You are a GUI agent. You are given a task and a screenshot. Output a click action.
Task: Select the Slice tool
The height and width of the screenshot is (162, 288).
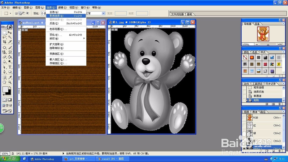10,42
